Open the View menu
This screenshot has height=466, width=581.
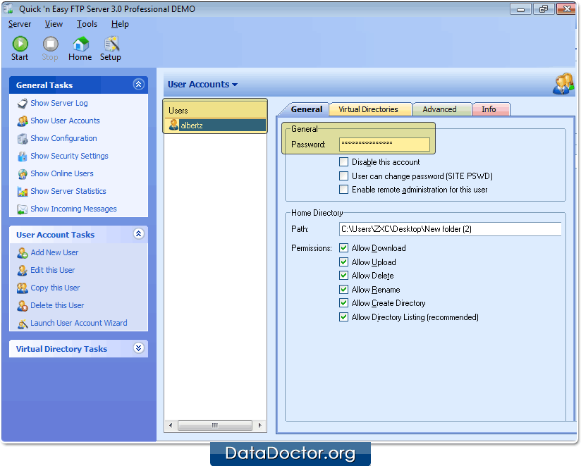tap(54, 24)
